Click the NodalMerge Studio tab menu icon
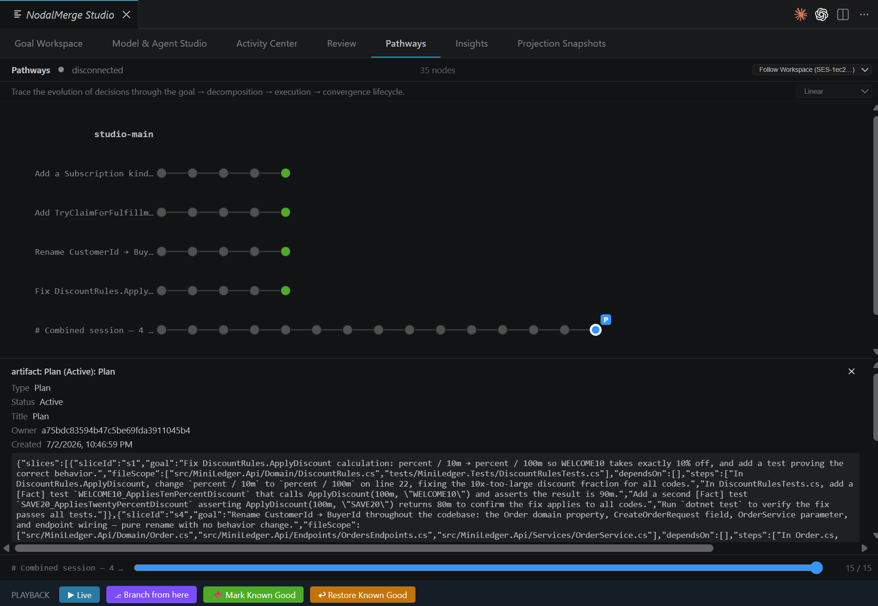 18,14
